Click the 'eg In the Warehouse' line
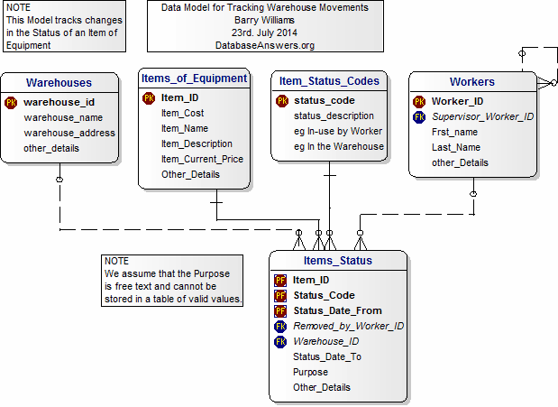The image size is (558, 407). pyautogui.click(x=339, y=146)
